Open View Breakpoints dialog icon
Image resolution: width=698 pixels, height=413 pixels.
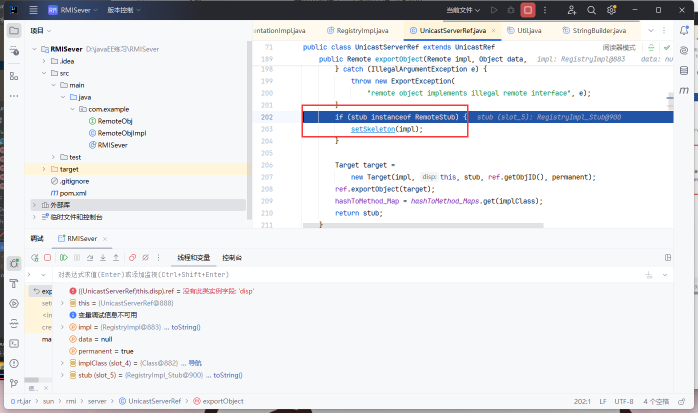pos(132,257)
